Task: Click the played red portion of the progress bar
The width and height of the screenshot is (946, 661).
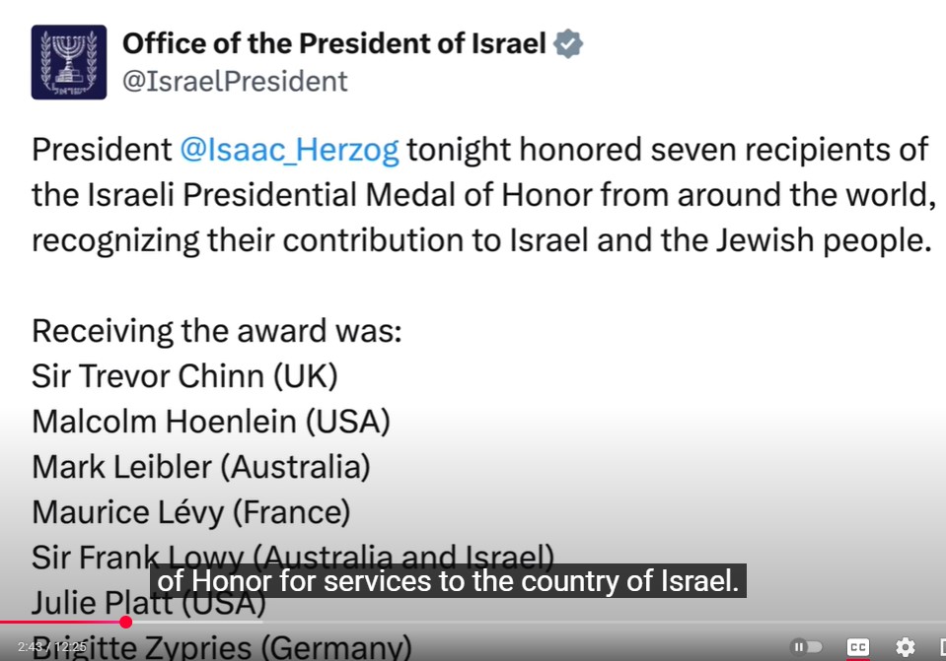Action: tap(59, 622)
